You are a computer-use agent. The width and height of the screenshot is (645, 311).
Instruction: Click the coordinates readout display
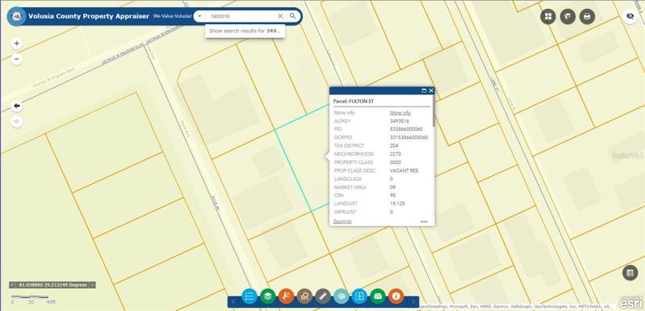click(52, 284)
